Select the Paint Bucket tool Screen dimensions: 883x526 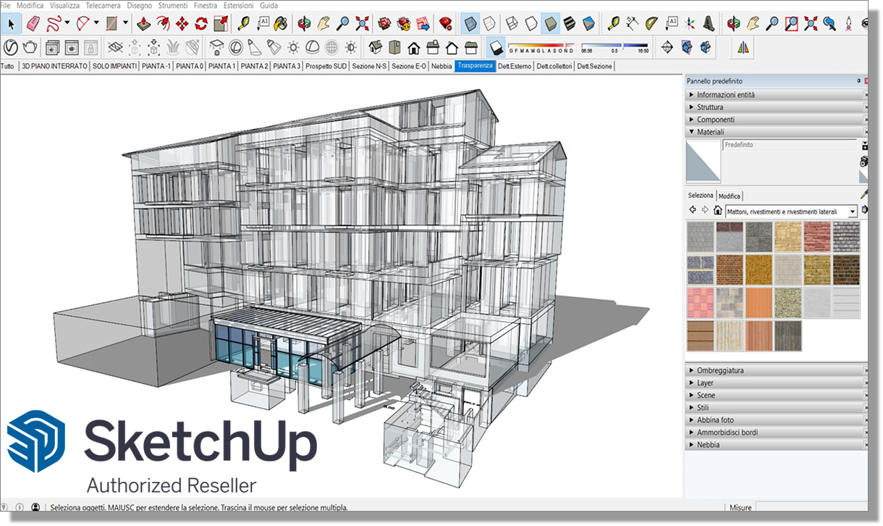click(x=281, y=24)
